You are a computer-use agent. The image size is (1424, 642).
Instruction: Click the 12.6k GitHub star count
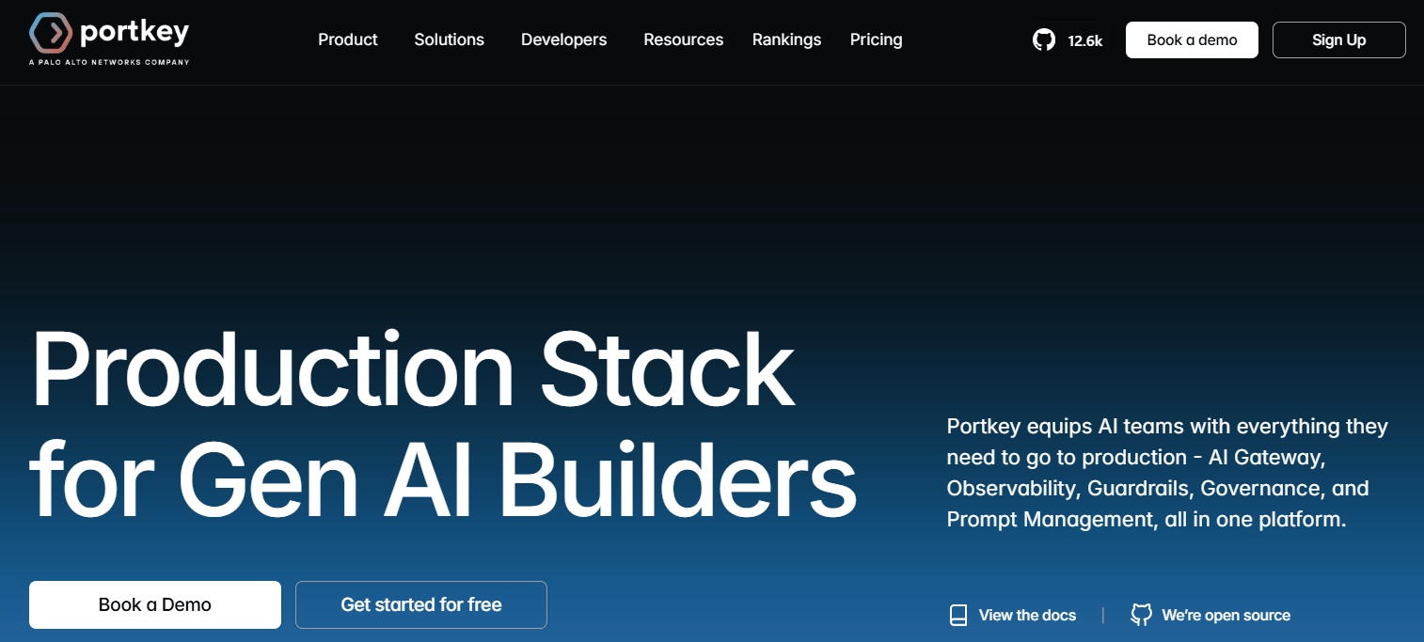click(1084, 40)
